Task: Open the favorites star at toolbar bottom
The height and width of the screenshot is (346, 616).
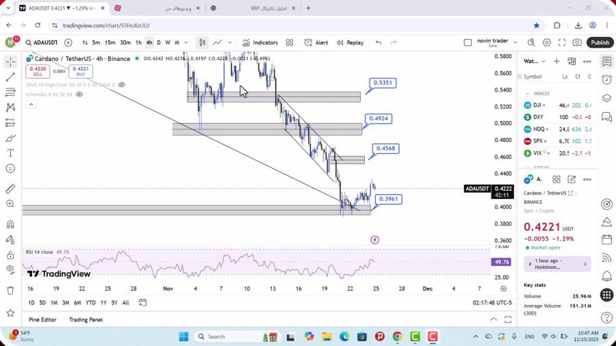Action: tap(10, 313)
